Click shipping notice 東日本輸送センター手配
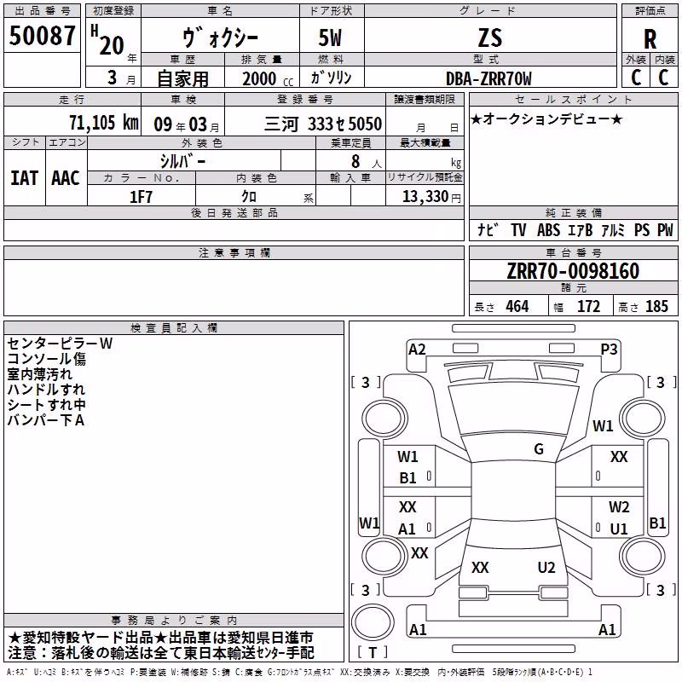 [x=249, y=653]
